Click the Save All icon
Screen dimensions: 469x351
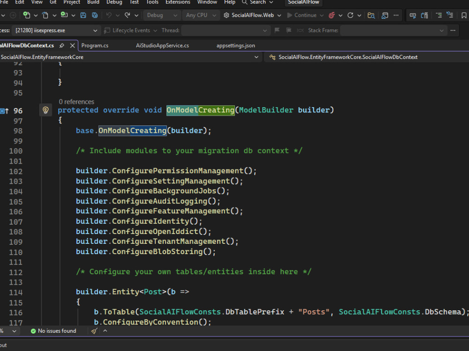pos(95,15)
